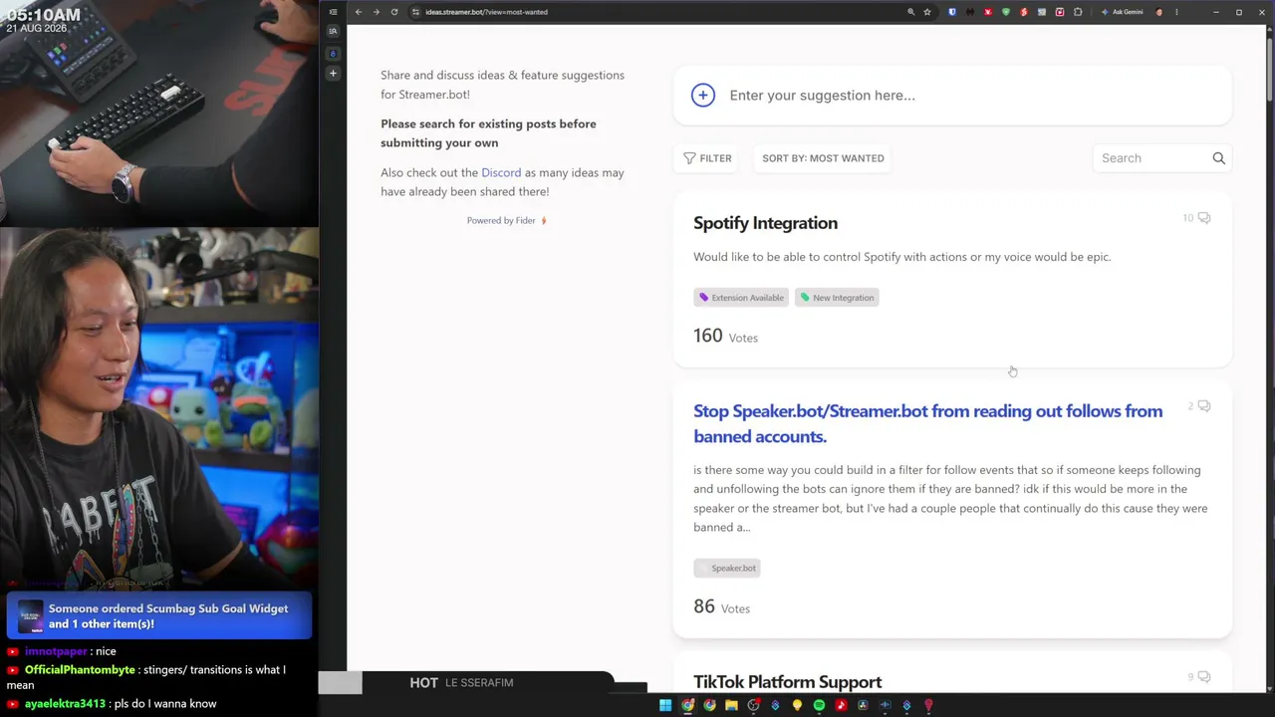Open the browser profile avatar
The image size is (1275, 717).
[1159, 12]
